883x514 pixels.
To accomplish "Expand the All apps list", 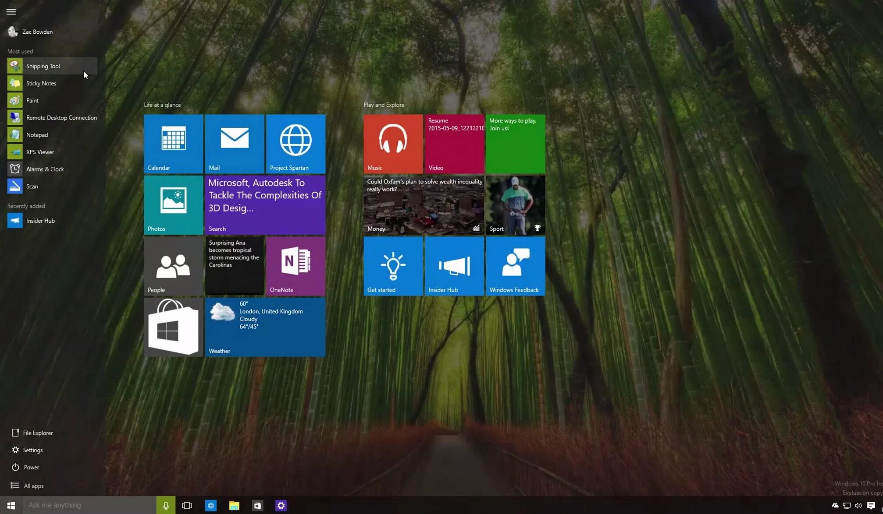I will 33,486.
